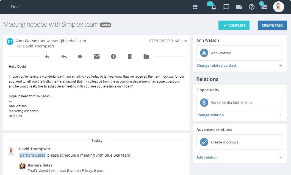The height and width of the screenshot is (175, 291).
Task: Click the Opportunity section heading
Action: point(208,90)
